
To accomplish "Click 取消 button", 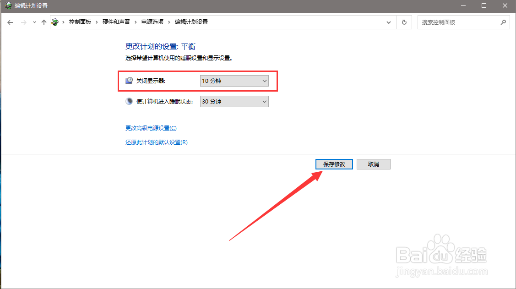I will tap(374, 164).
